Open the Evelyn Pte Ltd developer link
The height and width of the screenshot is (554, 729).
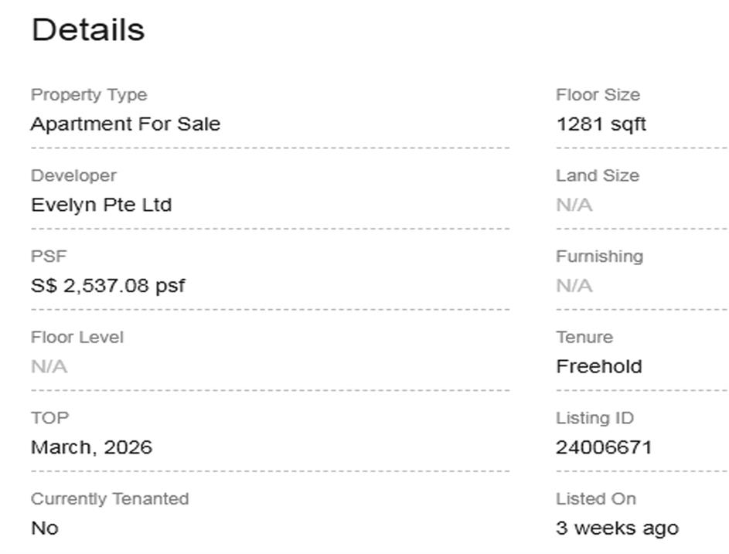pos(101,206)
